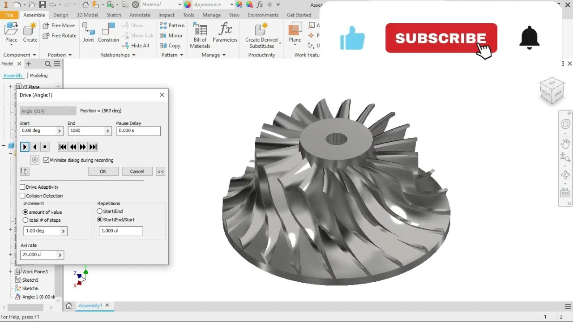This screenshot has height=322, width=573.
Task: Click the Place component tool
Action: pyautogui.click(x=11, y=33)
